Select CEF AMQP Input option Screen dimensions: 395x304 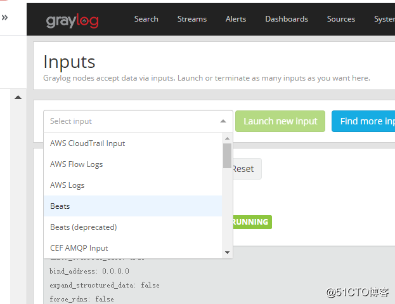133,248
